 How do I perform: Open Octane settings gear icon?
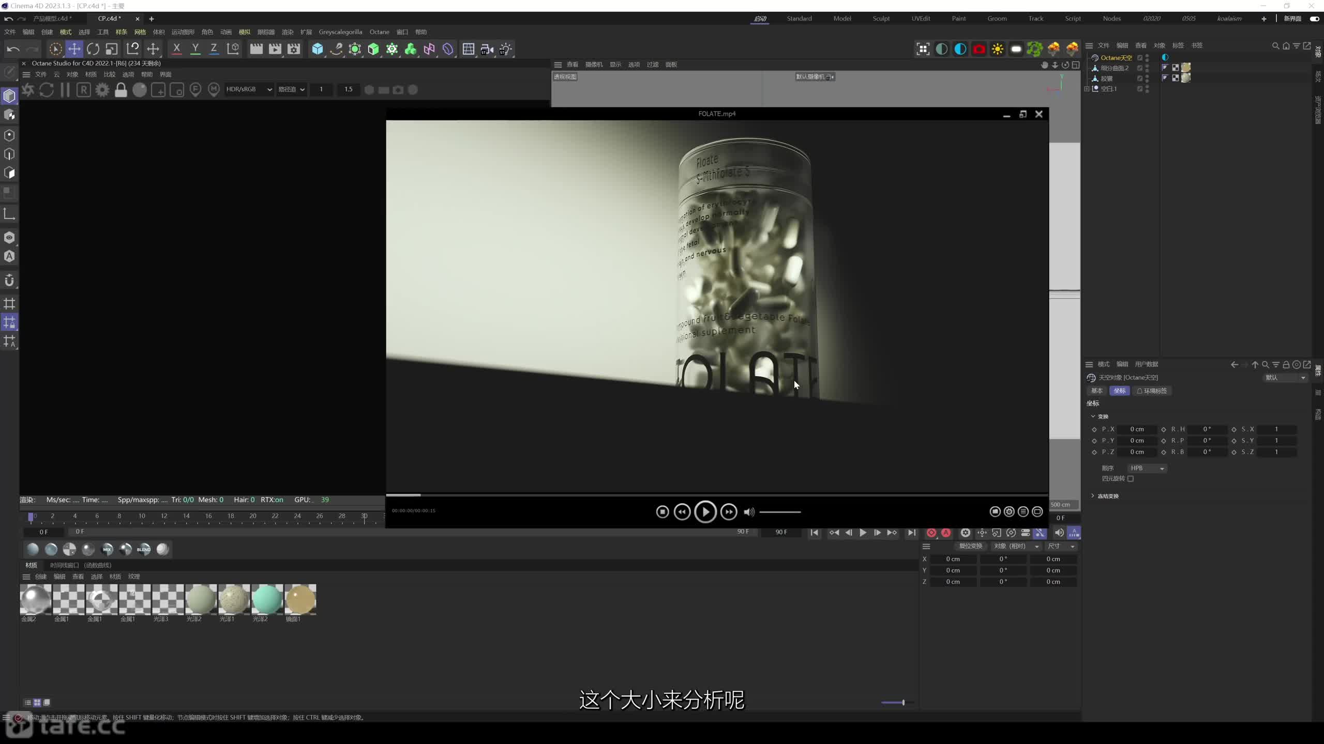tap(102, 90)
